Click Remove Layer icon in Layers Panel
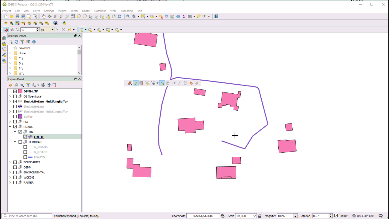Viewport: 389px width, 219px height. [x=54, y=85]
